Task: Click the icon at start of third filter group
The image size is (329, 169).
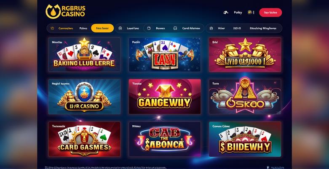Action: 211,28
